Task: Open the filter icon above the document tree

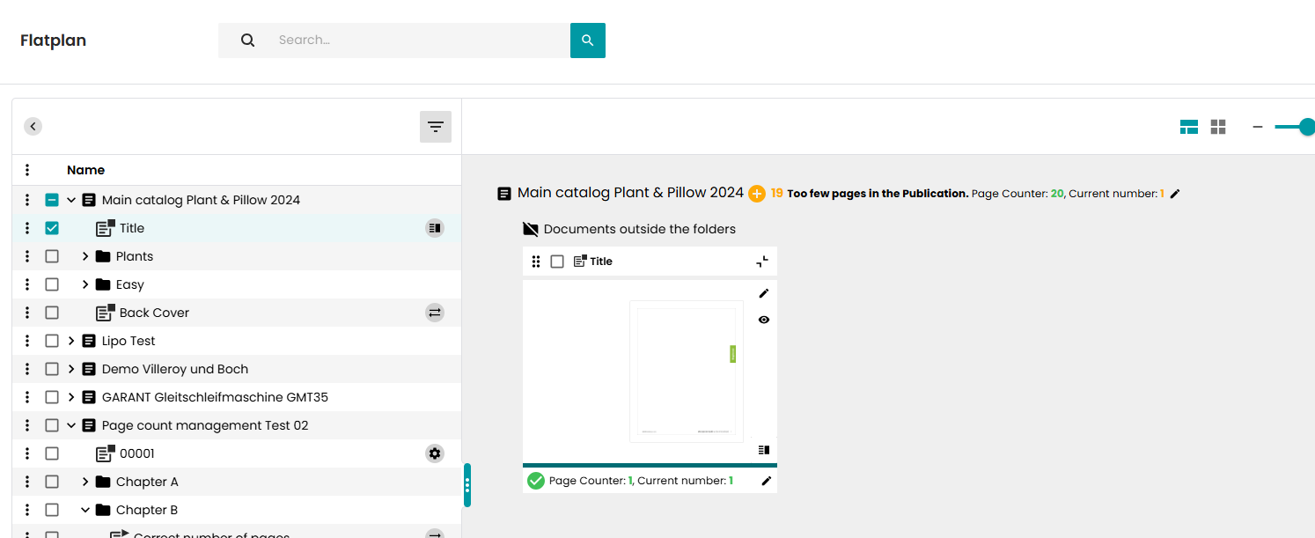Action: pos(435,126)
